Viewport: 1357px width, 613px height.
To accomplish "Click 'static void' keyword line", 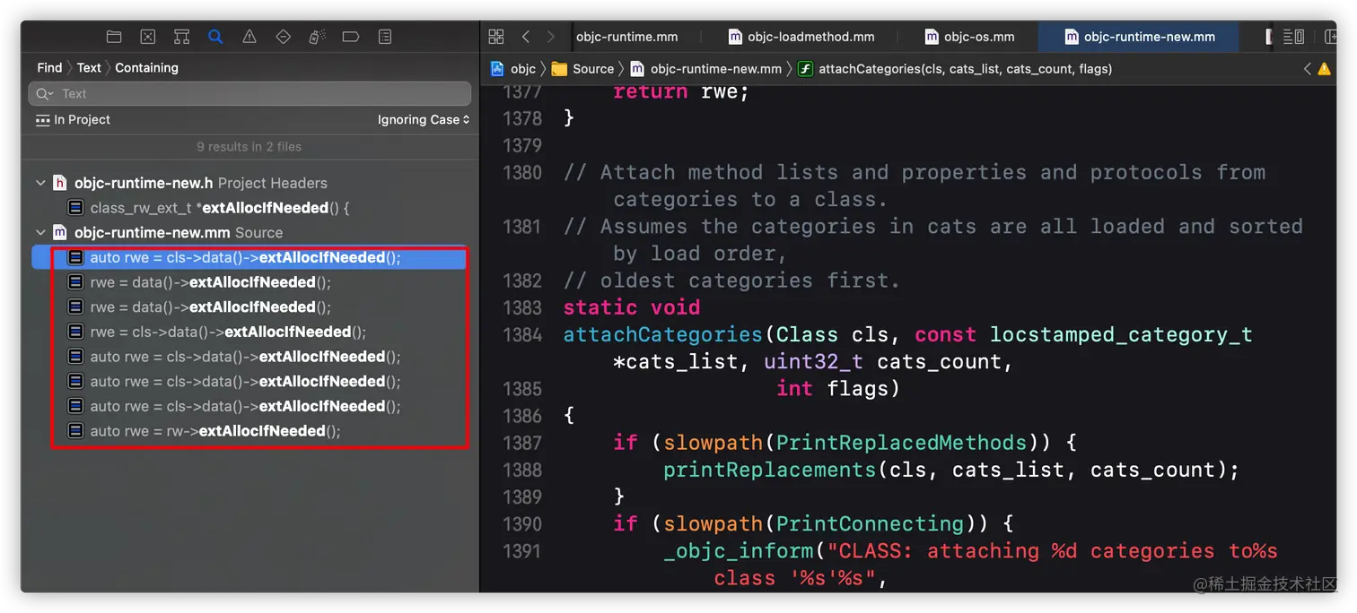I will (x=632, y=307).
